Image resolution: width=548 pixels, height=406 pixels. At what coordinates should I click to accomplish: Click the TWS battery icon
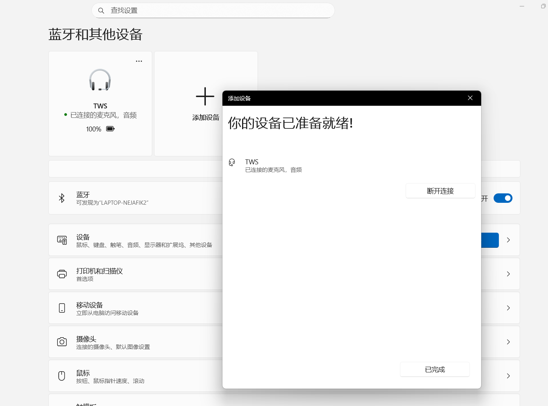click(x=110, y=129)
